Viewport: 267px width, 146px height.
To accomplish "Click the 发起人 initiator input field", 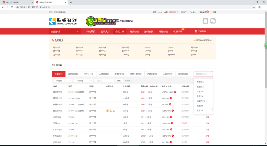I will (x=105, y=81).
